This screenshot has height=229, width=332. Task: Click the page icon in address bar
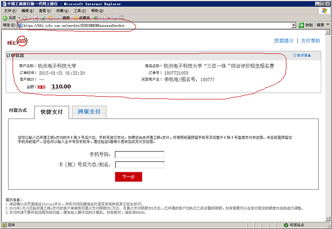click(20, 26)
